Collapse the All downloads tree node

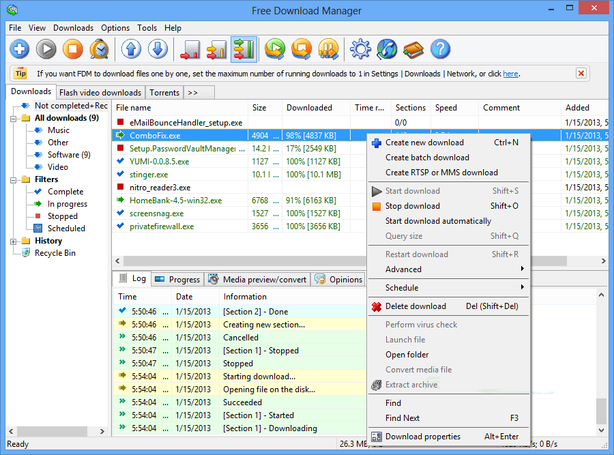click(x=14, y=118)
